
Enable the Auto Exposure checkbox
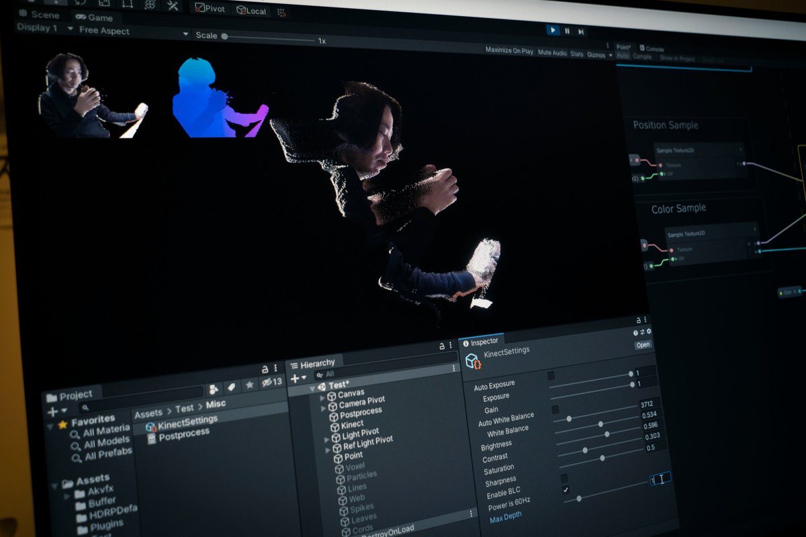(x=551, y=376)
